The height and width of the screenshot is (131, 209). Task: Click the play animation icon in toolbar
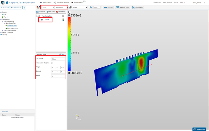click(91, 7)
